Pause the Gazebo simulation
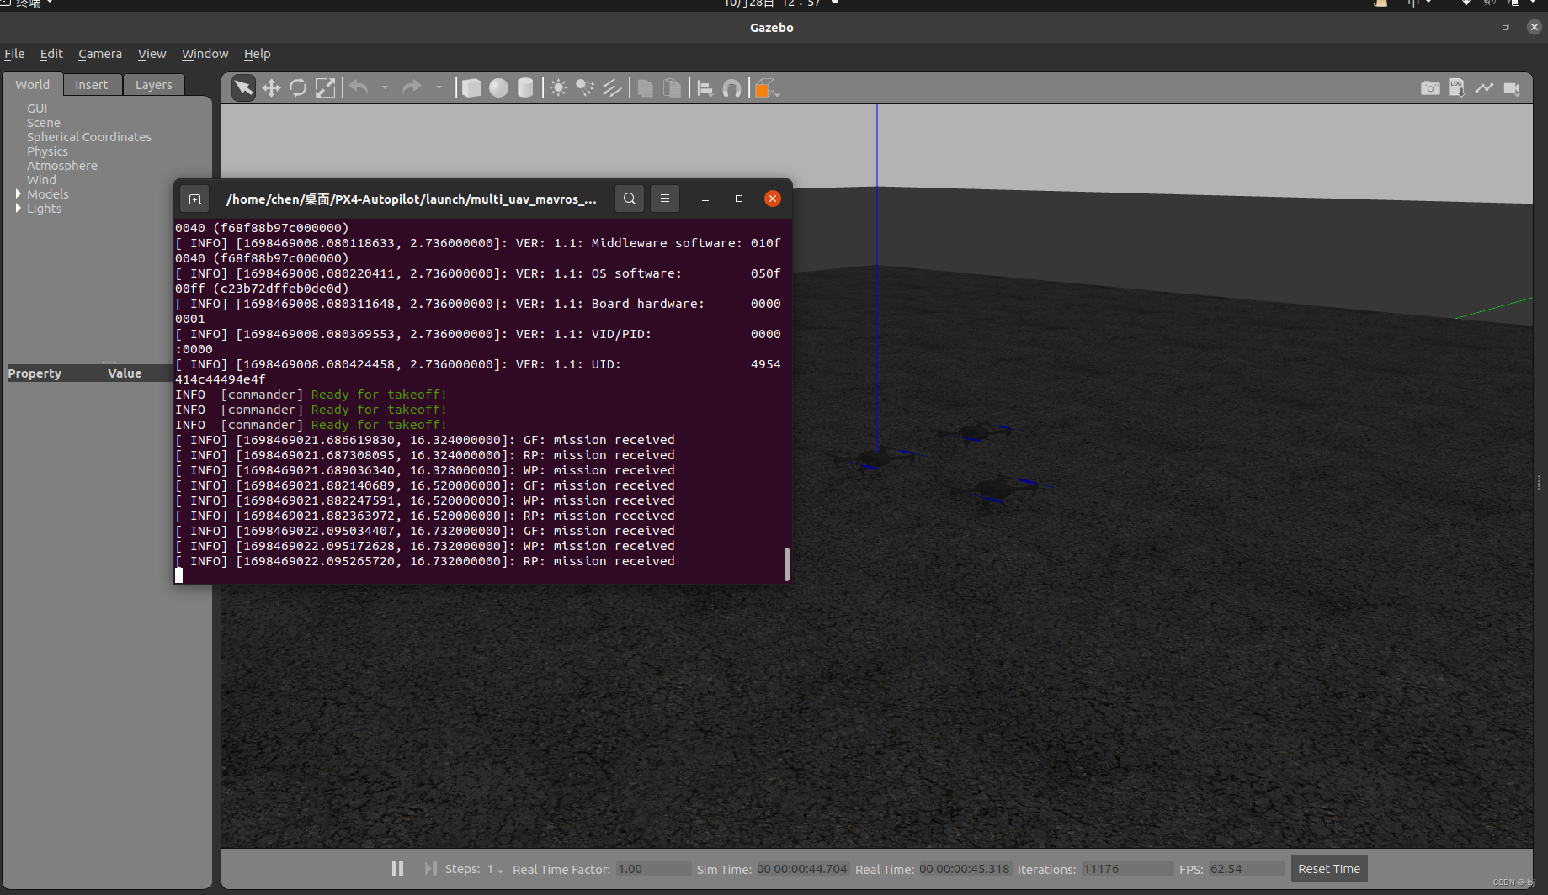The width and height of the screenshot is (1548, 895). (x=396, y=868)
